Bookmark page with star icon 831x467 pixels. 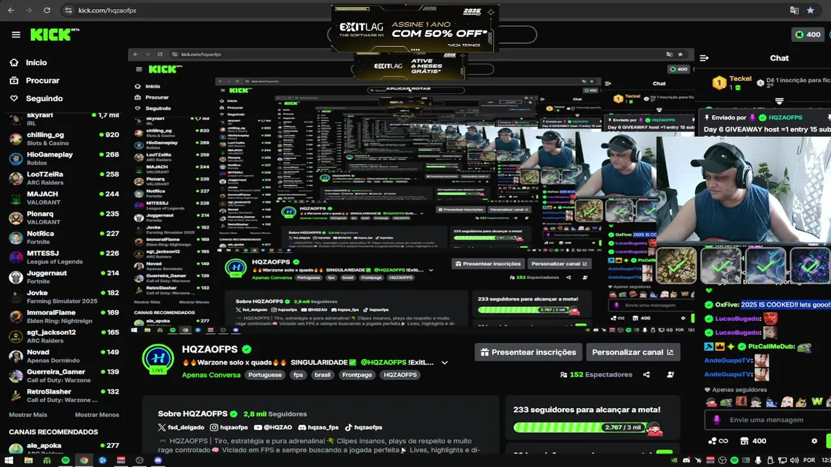tap(810, 10)
